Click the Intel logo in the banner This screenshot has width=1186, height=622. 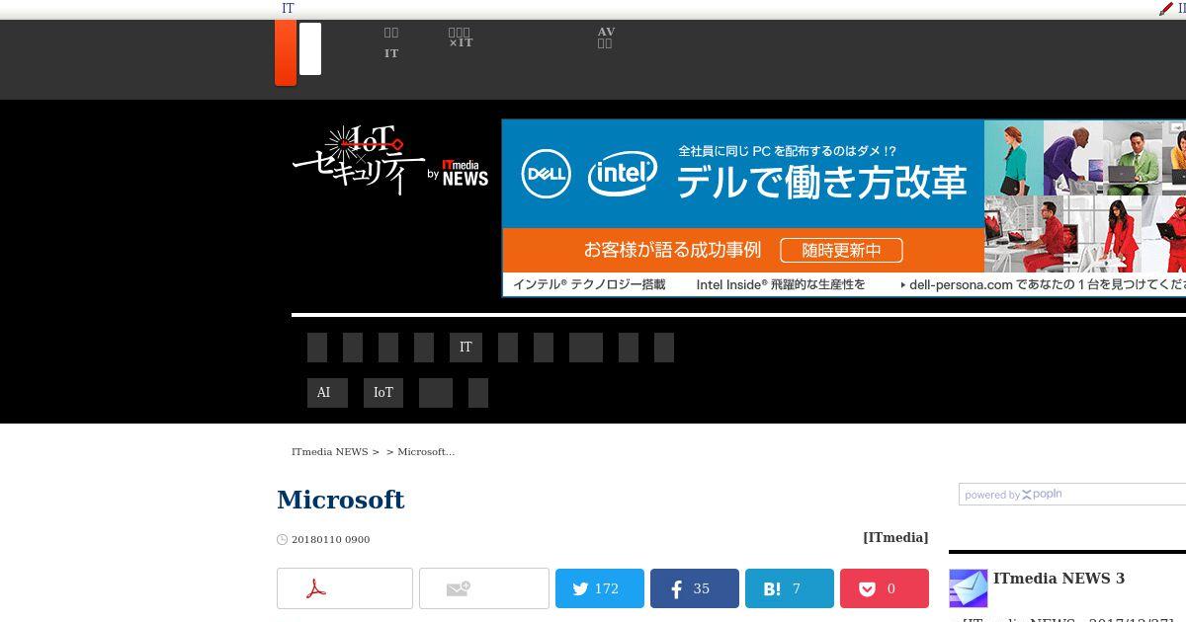coord(623,174)
